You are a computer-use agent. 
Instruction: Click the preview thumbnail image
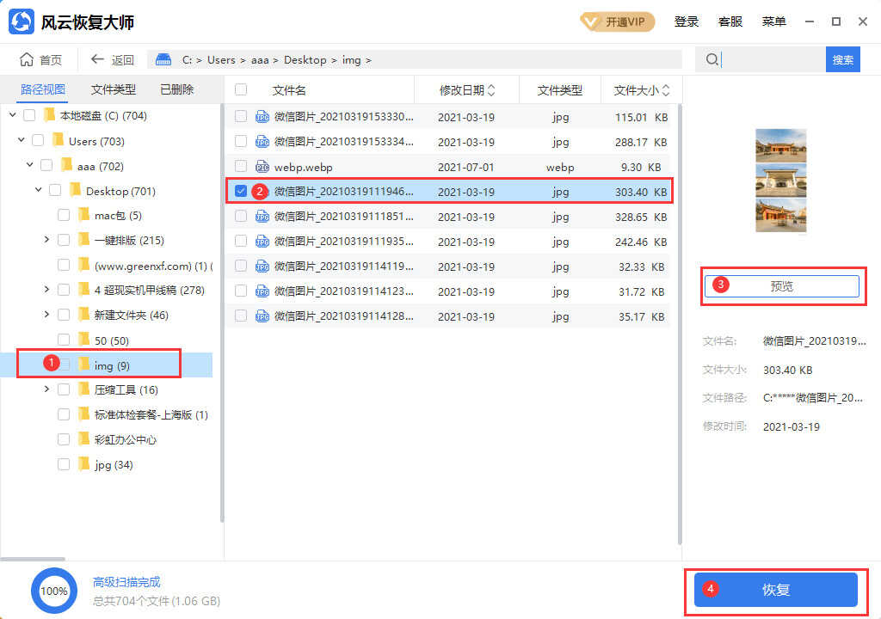pyautogui.click(x=780, y=181)
